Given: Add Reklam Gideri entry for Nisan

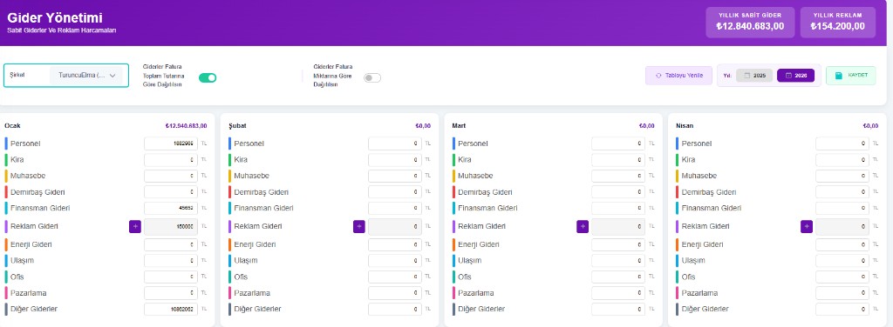Looking at the screenshot, I should click(x=806, y=226).
